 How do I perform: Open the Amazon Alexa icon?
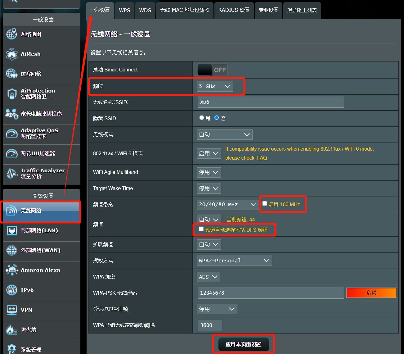[x=11, y=270]
